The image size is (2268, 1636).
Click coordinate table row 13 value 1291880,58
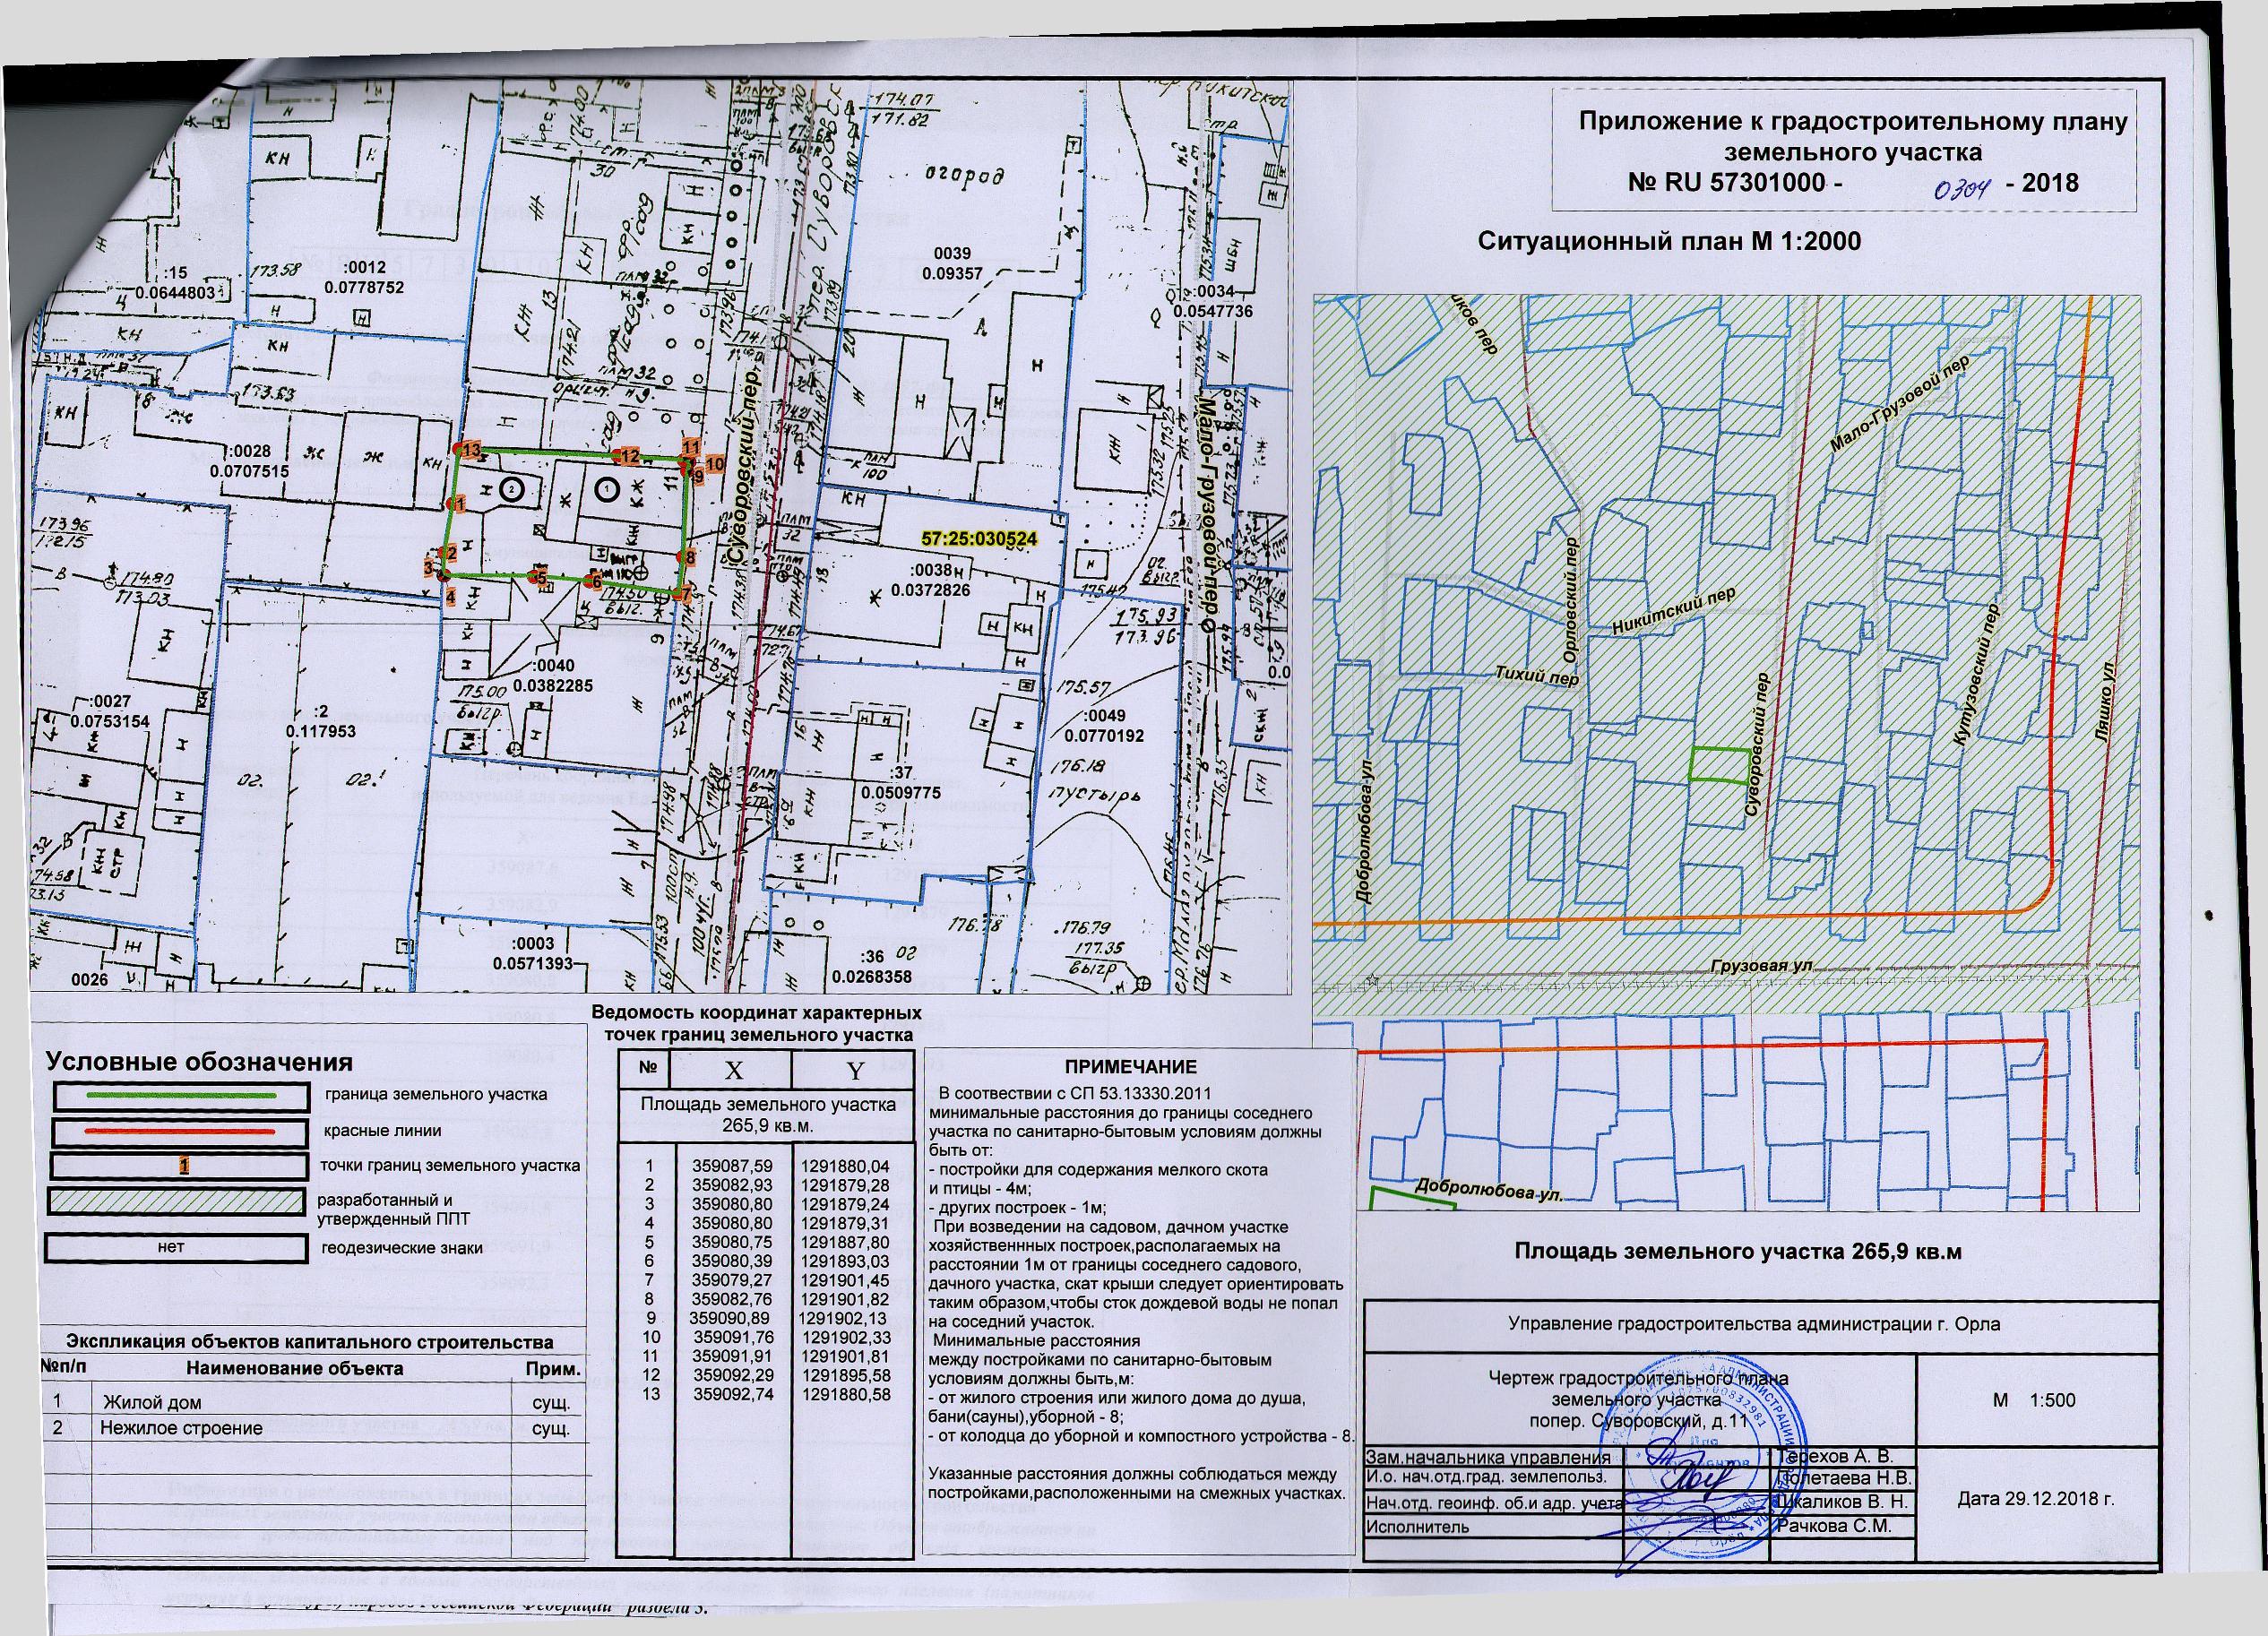(844, 1395)
